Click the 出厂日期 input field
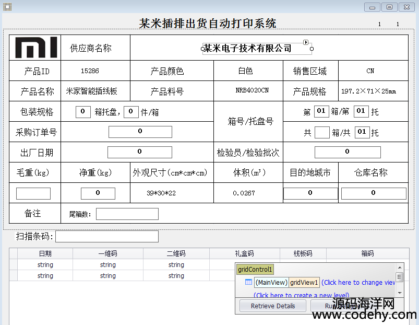Viewport: 419px width, 325px height. coord(140,152)
